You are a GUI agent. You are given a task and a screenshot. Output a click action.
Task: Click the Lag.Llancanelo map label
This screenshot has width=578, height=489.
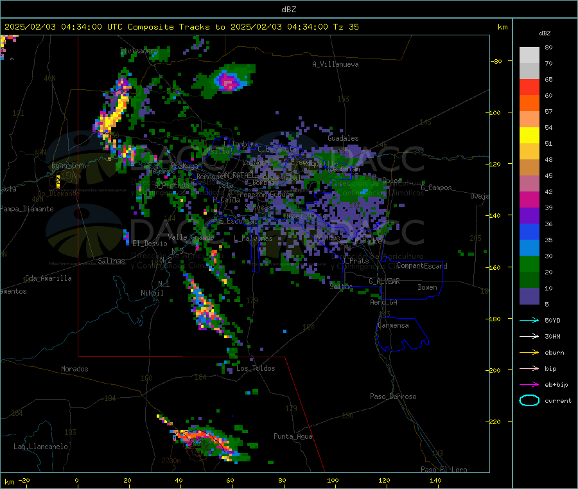(41, 447)
